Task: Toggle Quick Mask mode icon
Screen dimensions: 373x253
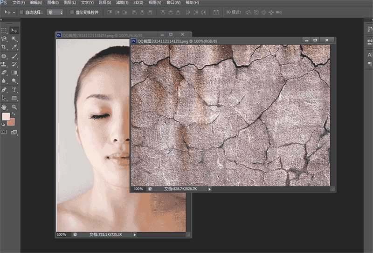Action: tap(4, 132)
